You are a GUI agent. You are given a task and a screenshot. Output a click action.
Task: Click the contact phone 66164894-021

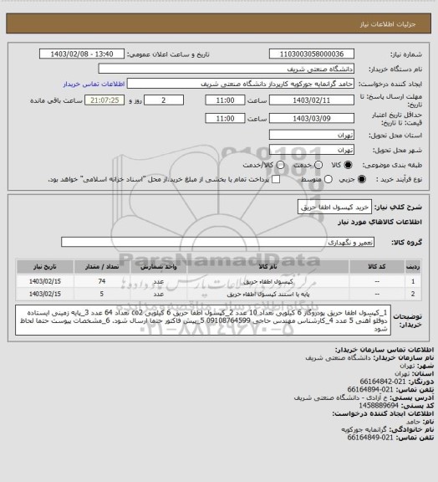(x=370, y=389)
